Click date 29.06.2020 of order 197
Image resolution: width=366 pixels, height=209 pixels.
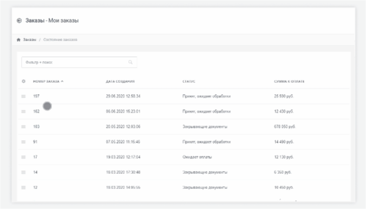pos(123,96)
